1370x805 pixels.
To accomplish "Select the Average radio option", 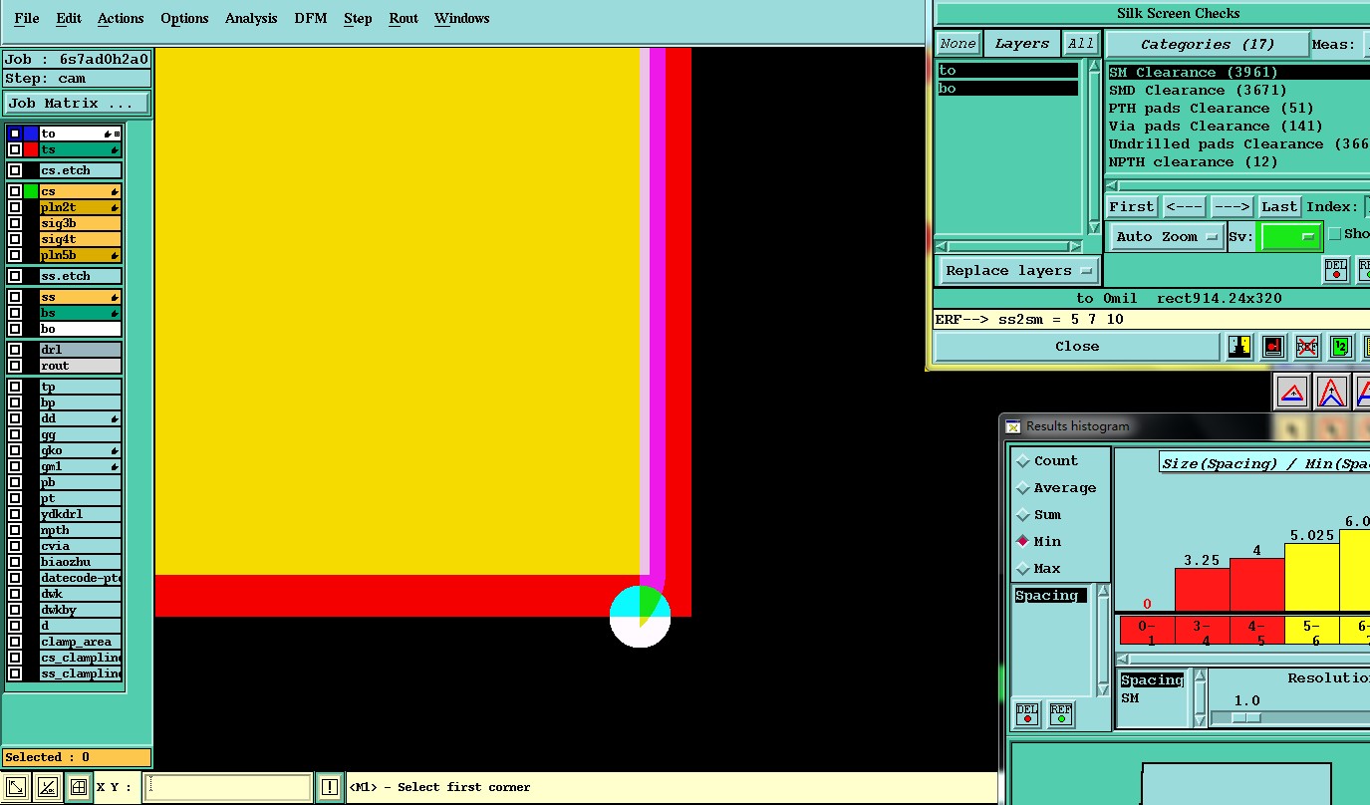I will pos(1023,488).
